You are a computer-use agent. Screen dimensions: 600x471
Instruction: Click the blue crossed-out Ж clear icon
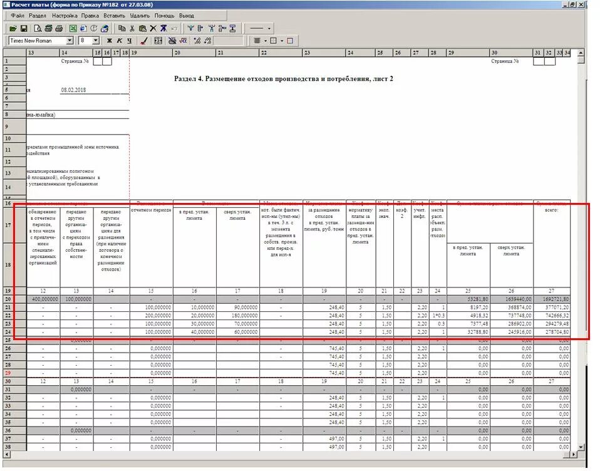click(x=163, y=28)
